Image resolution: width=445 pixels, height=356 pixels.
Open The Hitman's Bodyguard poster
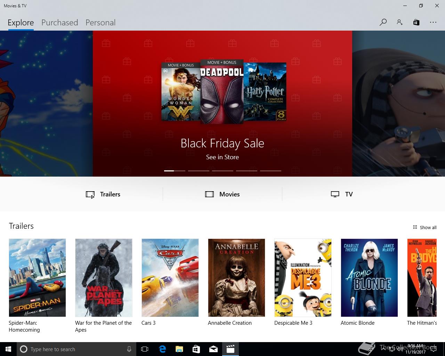pos(422,277)
